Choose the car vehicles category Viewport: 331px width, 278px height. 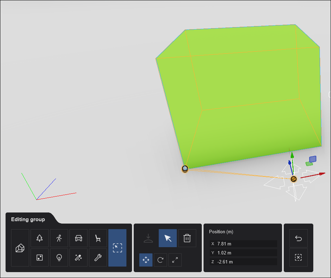[78, 238]
